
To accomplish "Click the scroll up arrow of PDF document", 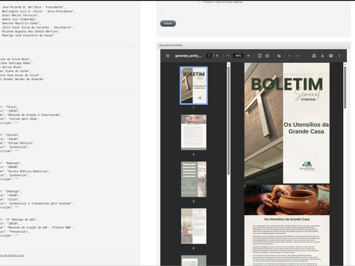I will (345, 65).
